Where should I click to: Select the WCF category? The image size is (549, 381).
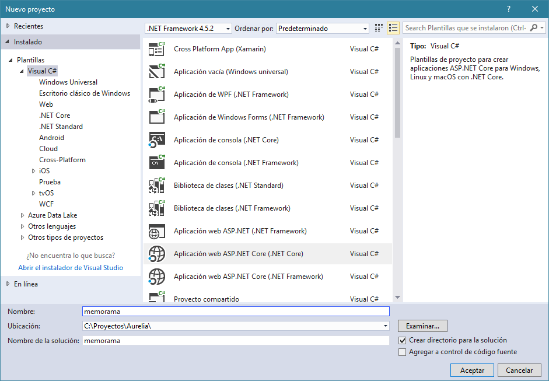pos(46,204)
